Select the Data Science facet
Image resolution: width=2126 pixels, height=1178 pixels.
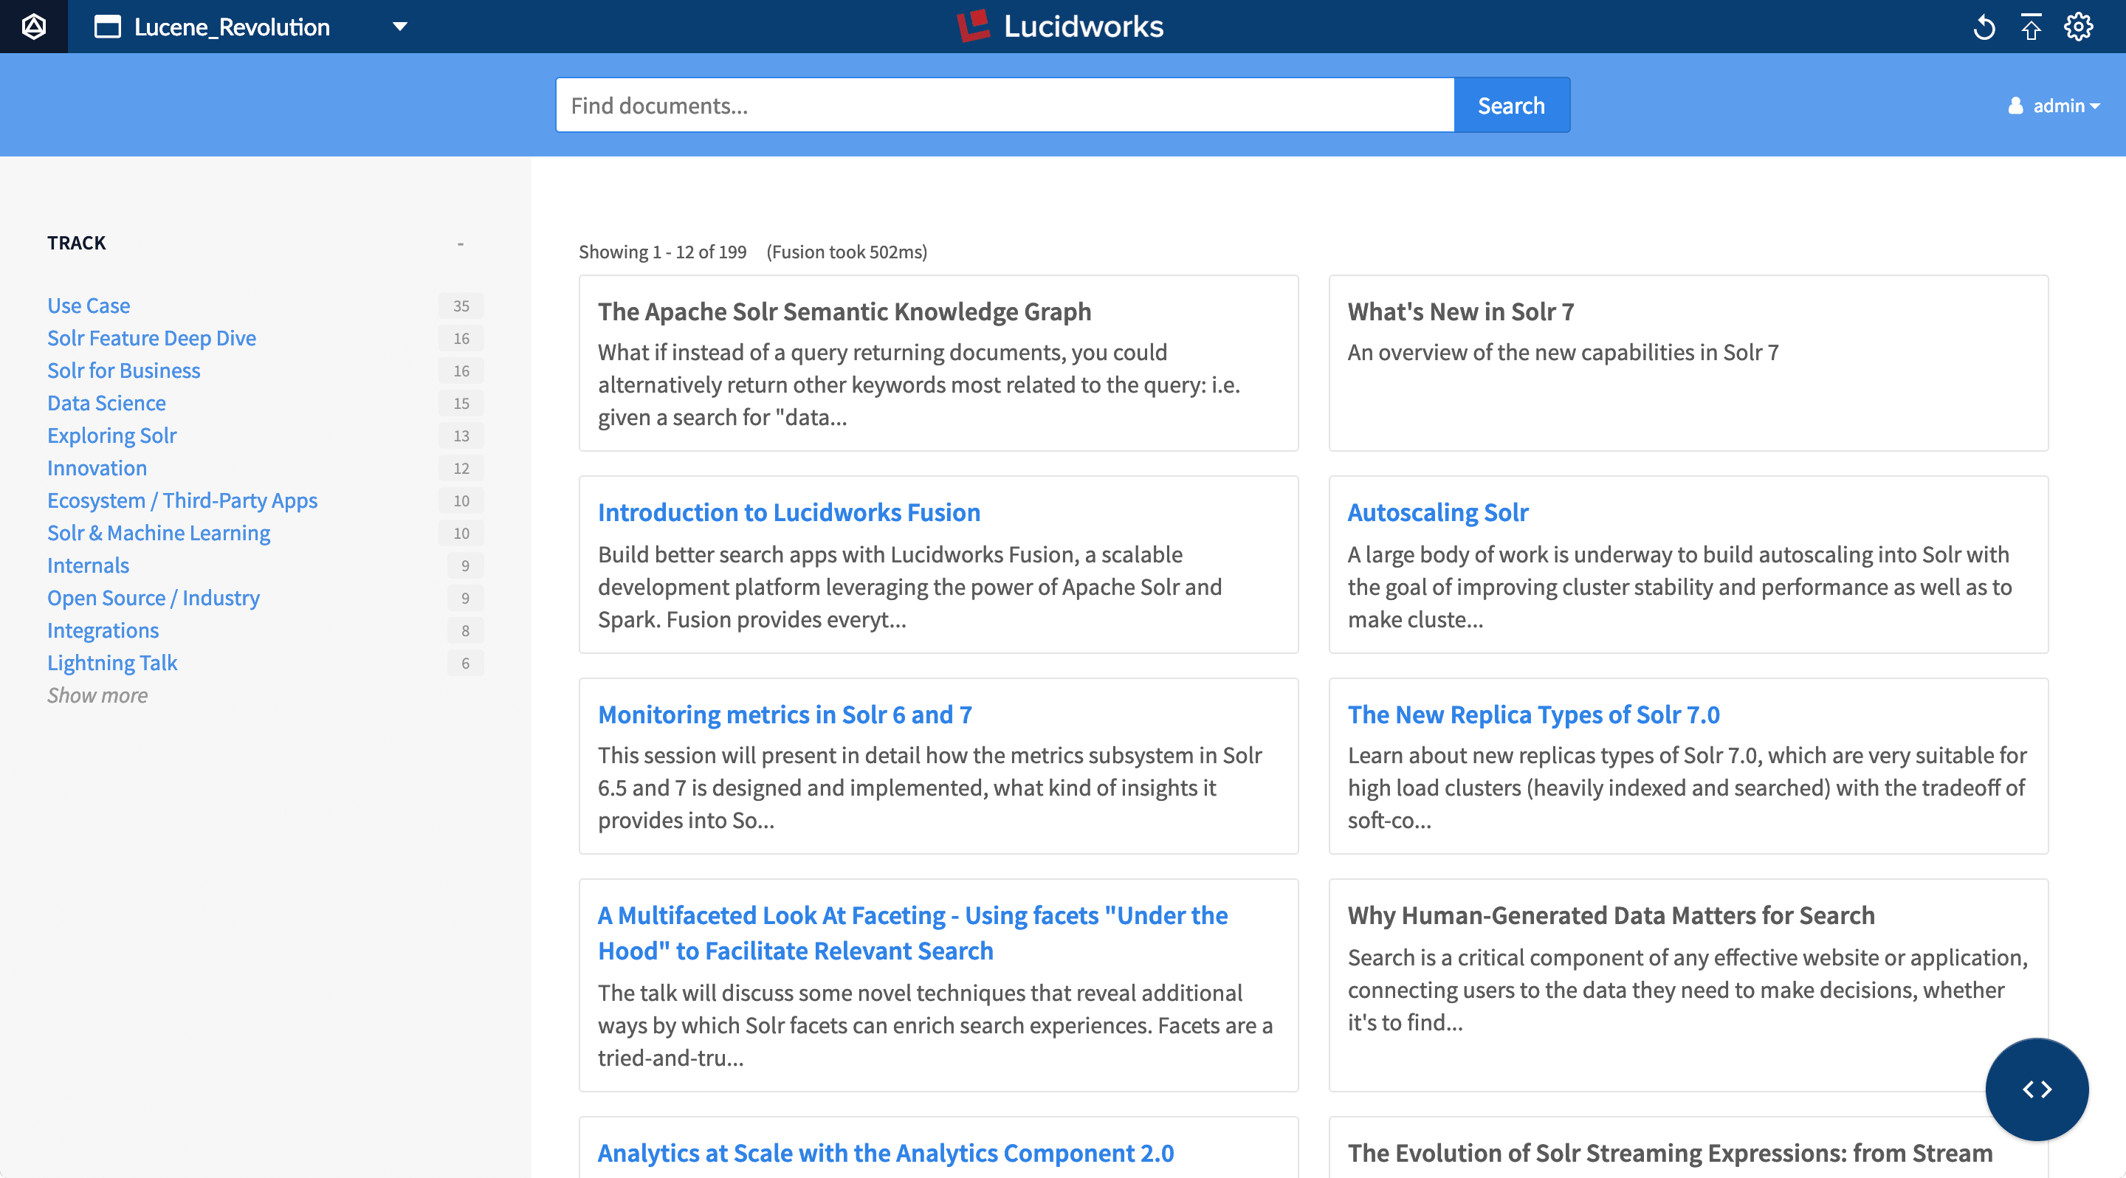tap(106, 402)
